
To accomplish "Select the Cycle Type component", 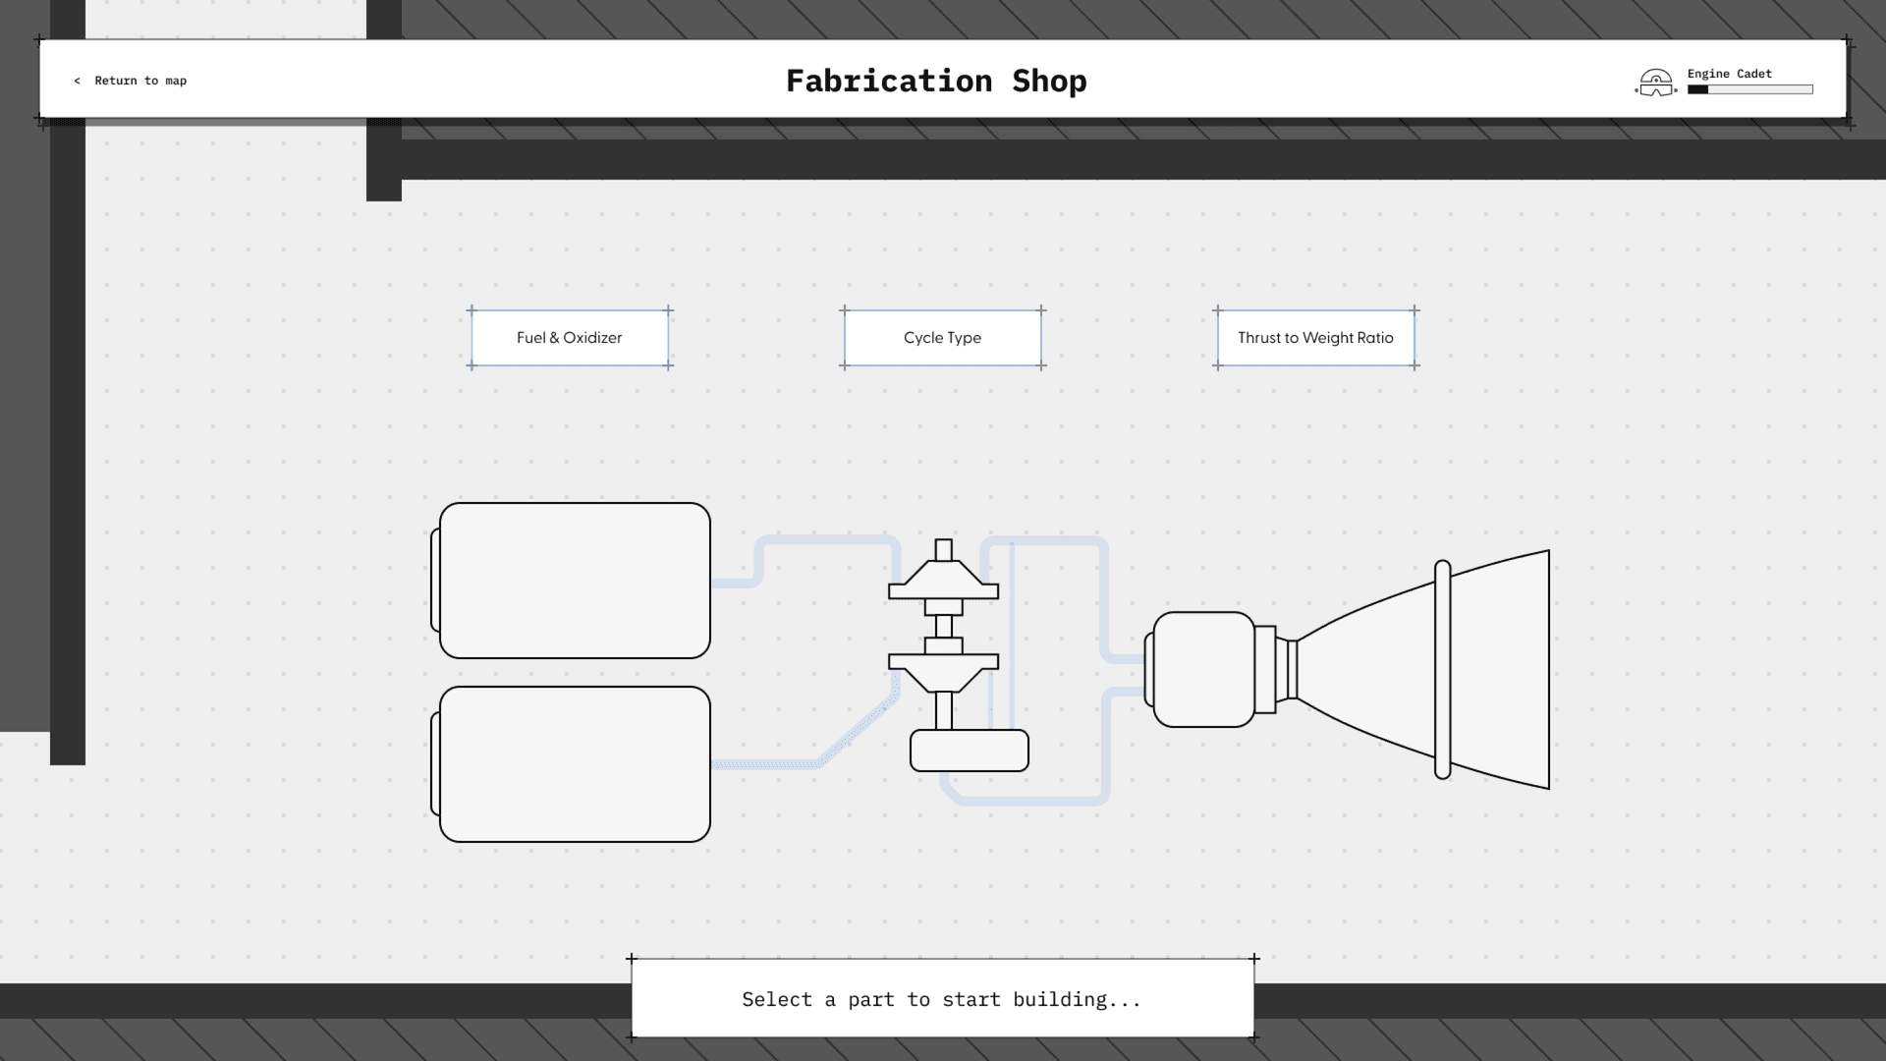I will click(x=942, y=337).
